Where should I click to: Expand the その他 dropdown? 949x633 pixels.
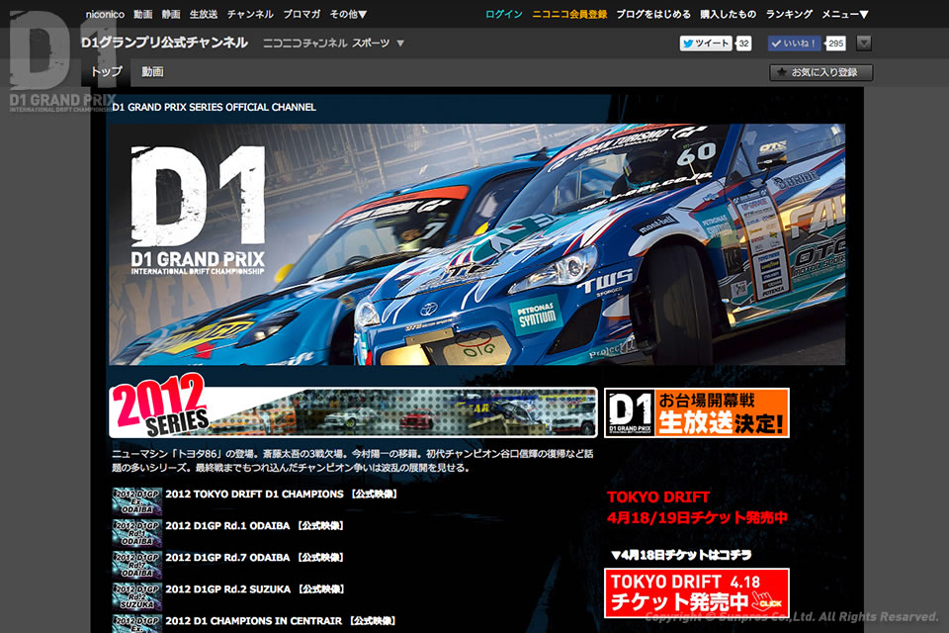pos(348,14)
